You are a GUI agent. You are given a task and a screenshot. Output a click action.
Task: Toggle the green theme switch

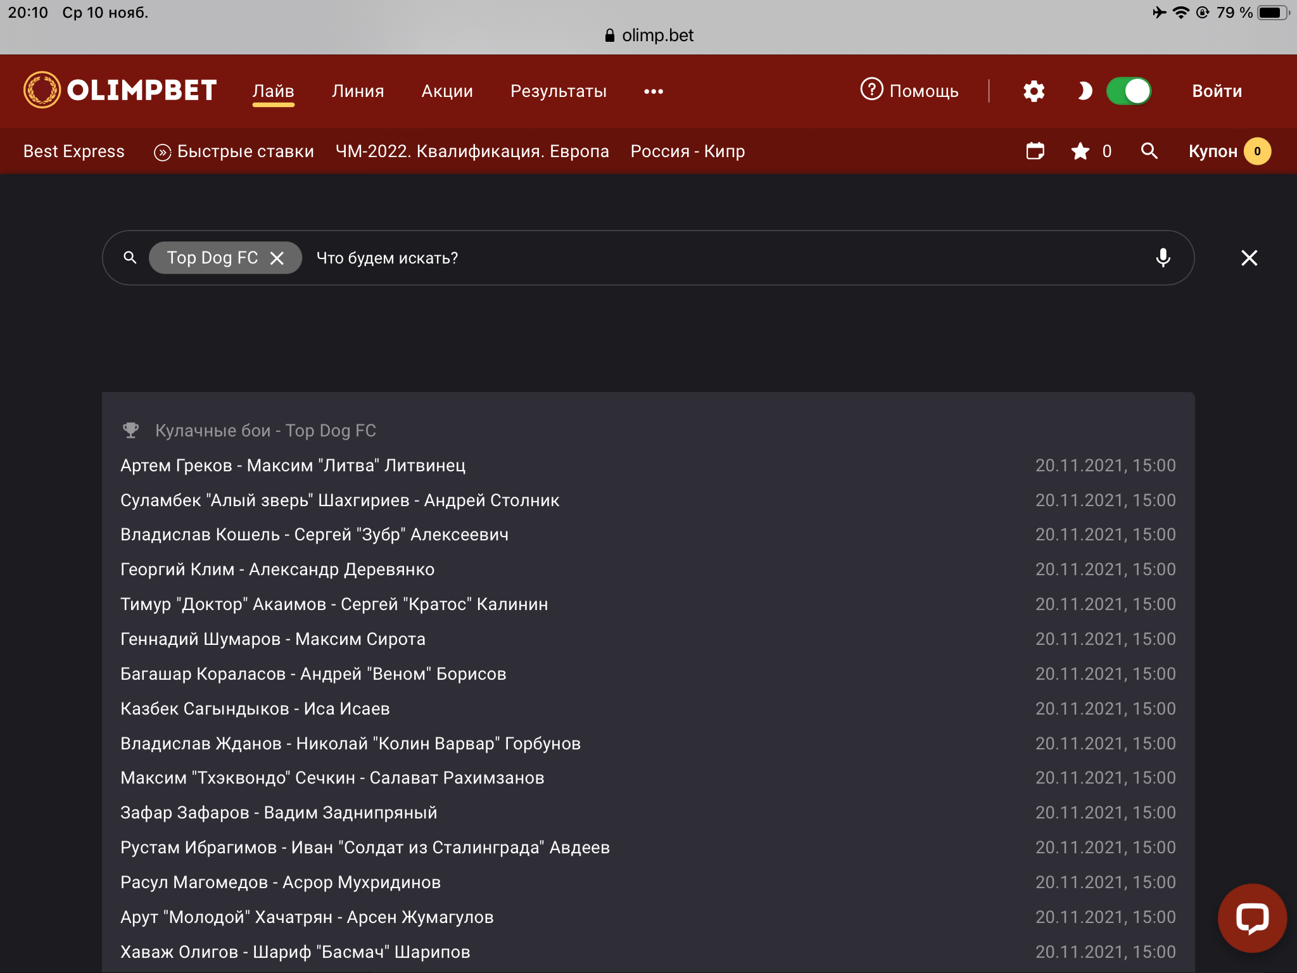(1129, 91)
